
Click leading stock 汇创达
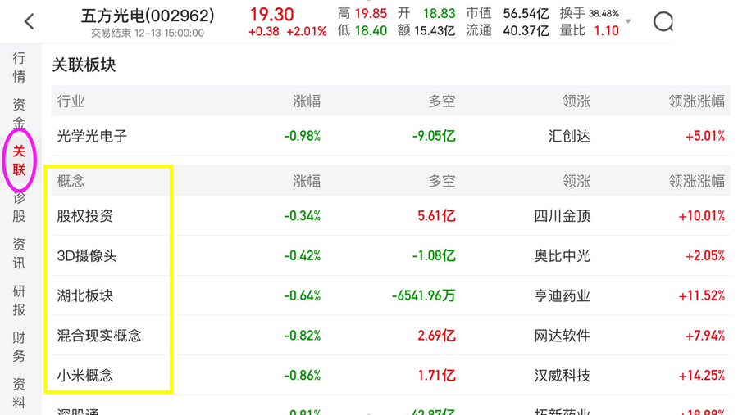(x=569, y=137)
